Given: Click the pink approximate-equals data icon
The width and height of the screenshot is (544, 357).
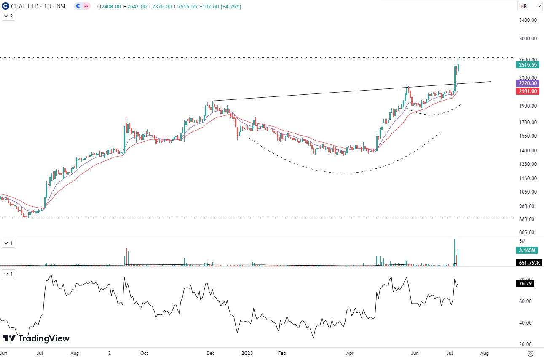Looking at the screenshot, I should (x=86, y=6).
